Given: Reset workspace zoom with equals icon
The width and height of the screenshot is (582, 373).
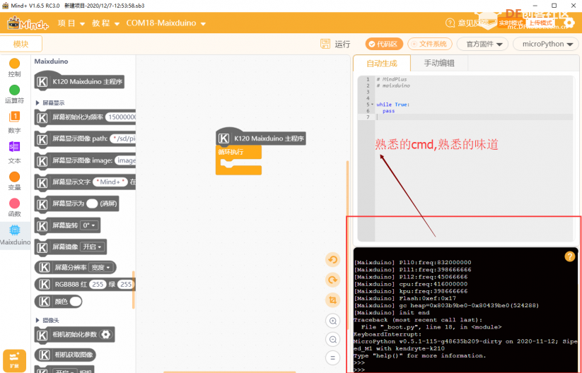Looking at the screenshot, I should point(332,357).
